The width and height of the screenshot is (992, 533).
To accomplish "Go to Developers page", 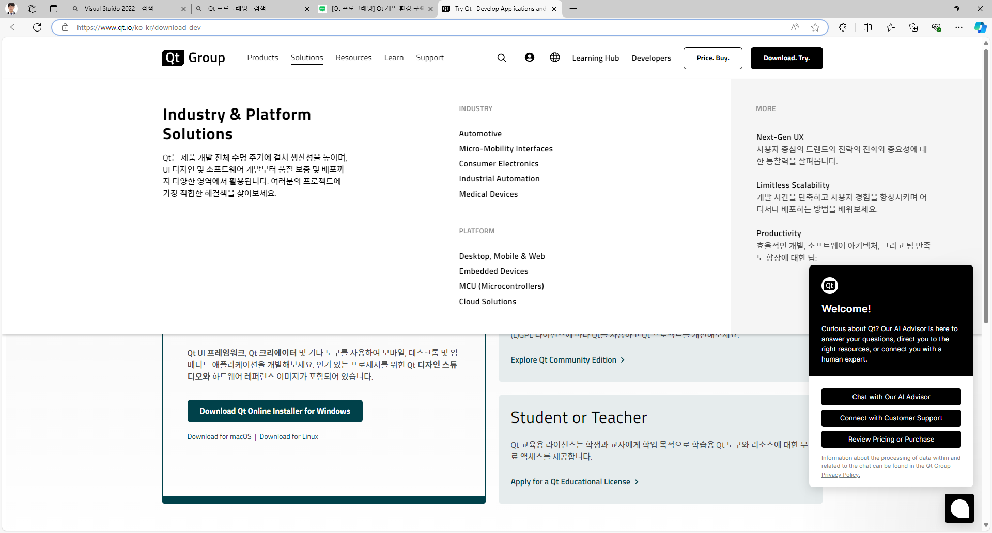I will point(652,58).
